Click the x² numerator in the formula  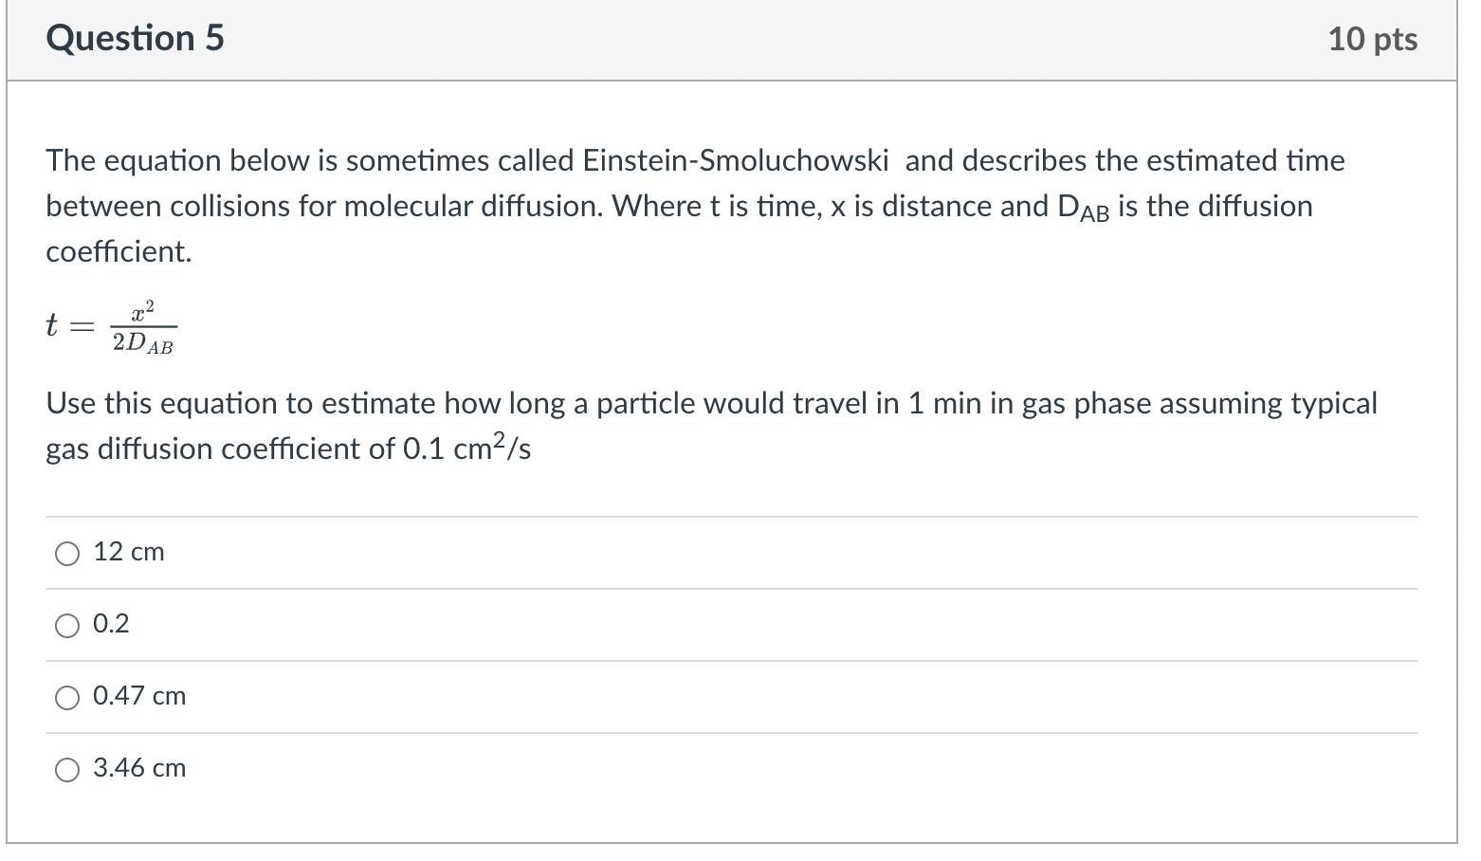pos(143,310)
